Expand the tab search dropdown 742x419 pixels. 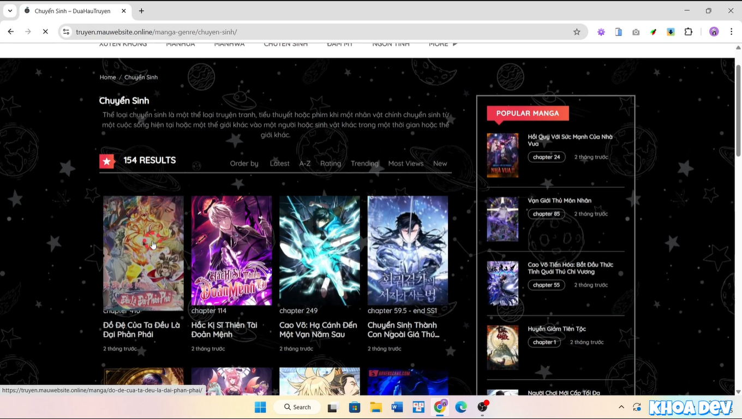(10, 11)
